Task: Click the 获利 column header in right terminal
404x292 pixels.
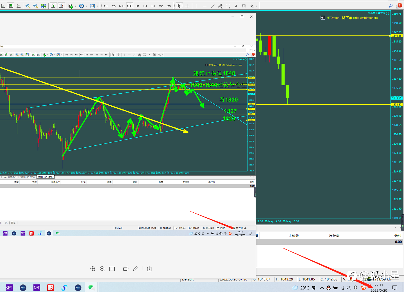Action: point(398,235)
